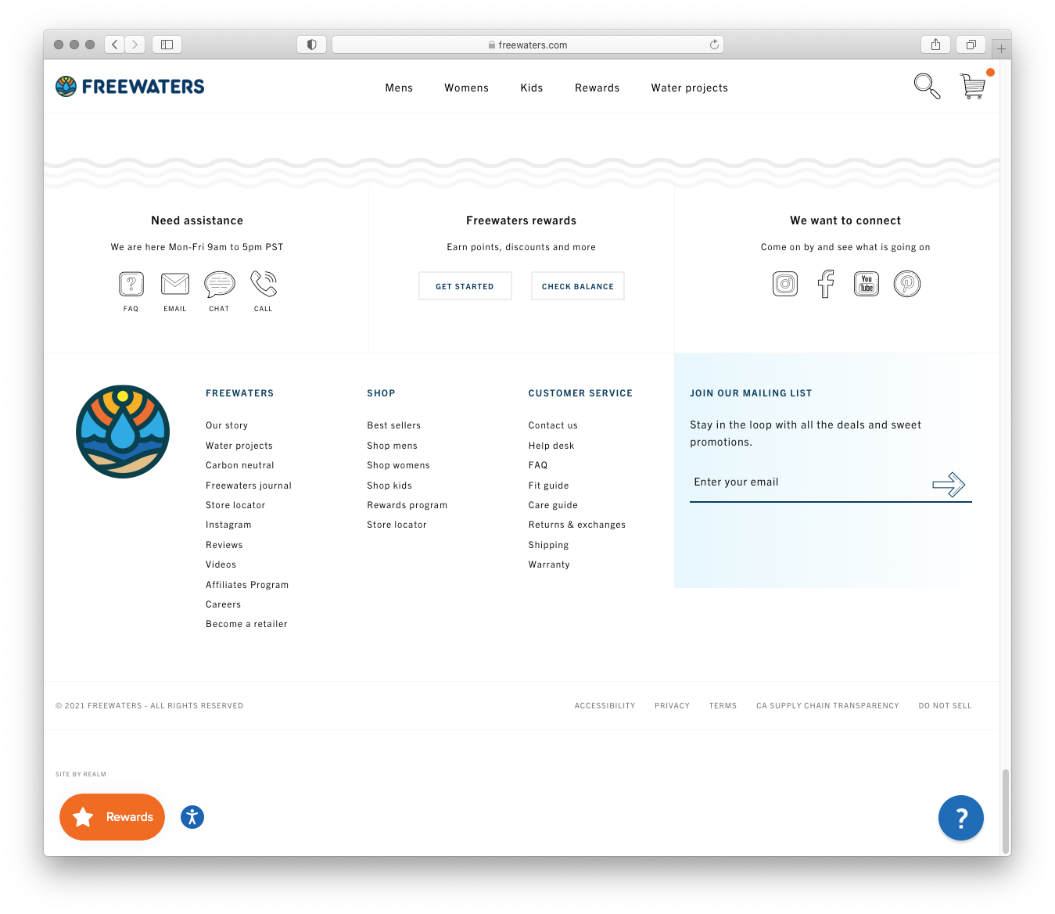Open the Rewards program link
The image size is (1055, 914).
407,505
